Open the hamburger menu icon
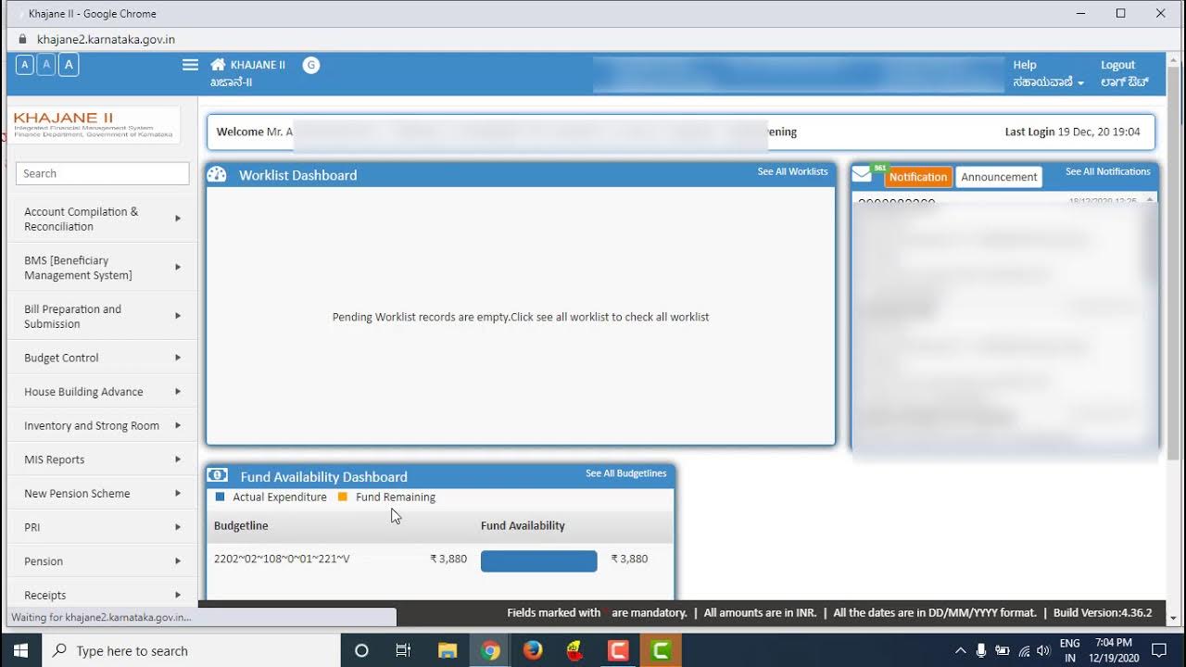 coord(190,65)
